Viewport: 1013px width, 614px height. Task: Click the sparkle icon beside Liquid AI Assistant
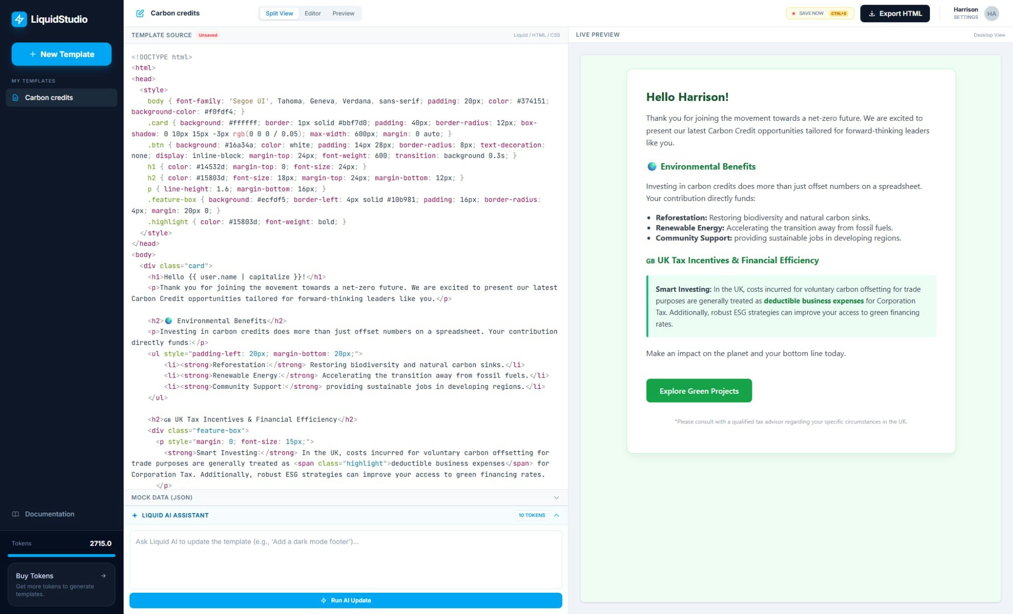coord(135,515)
